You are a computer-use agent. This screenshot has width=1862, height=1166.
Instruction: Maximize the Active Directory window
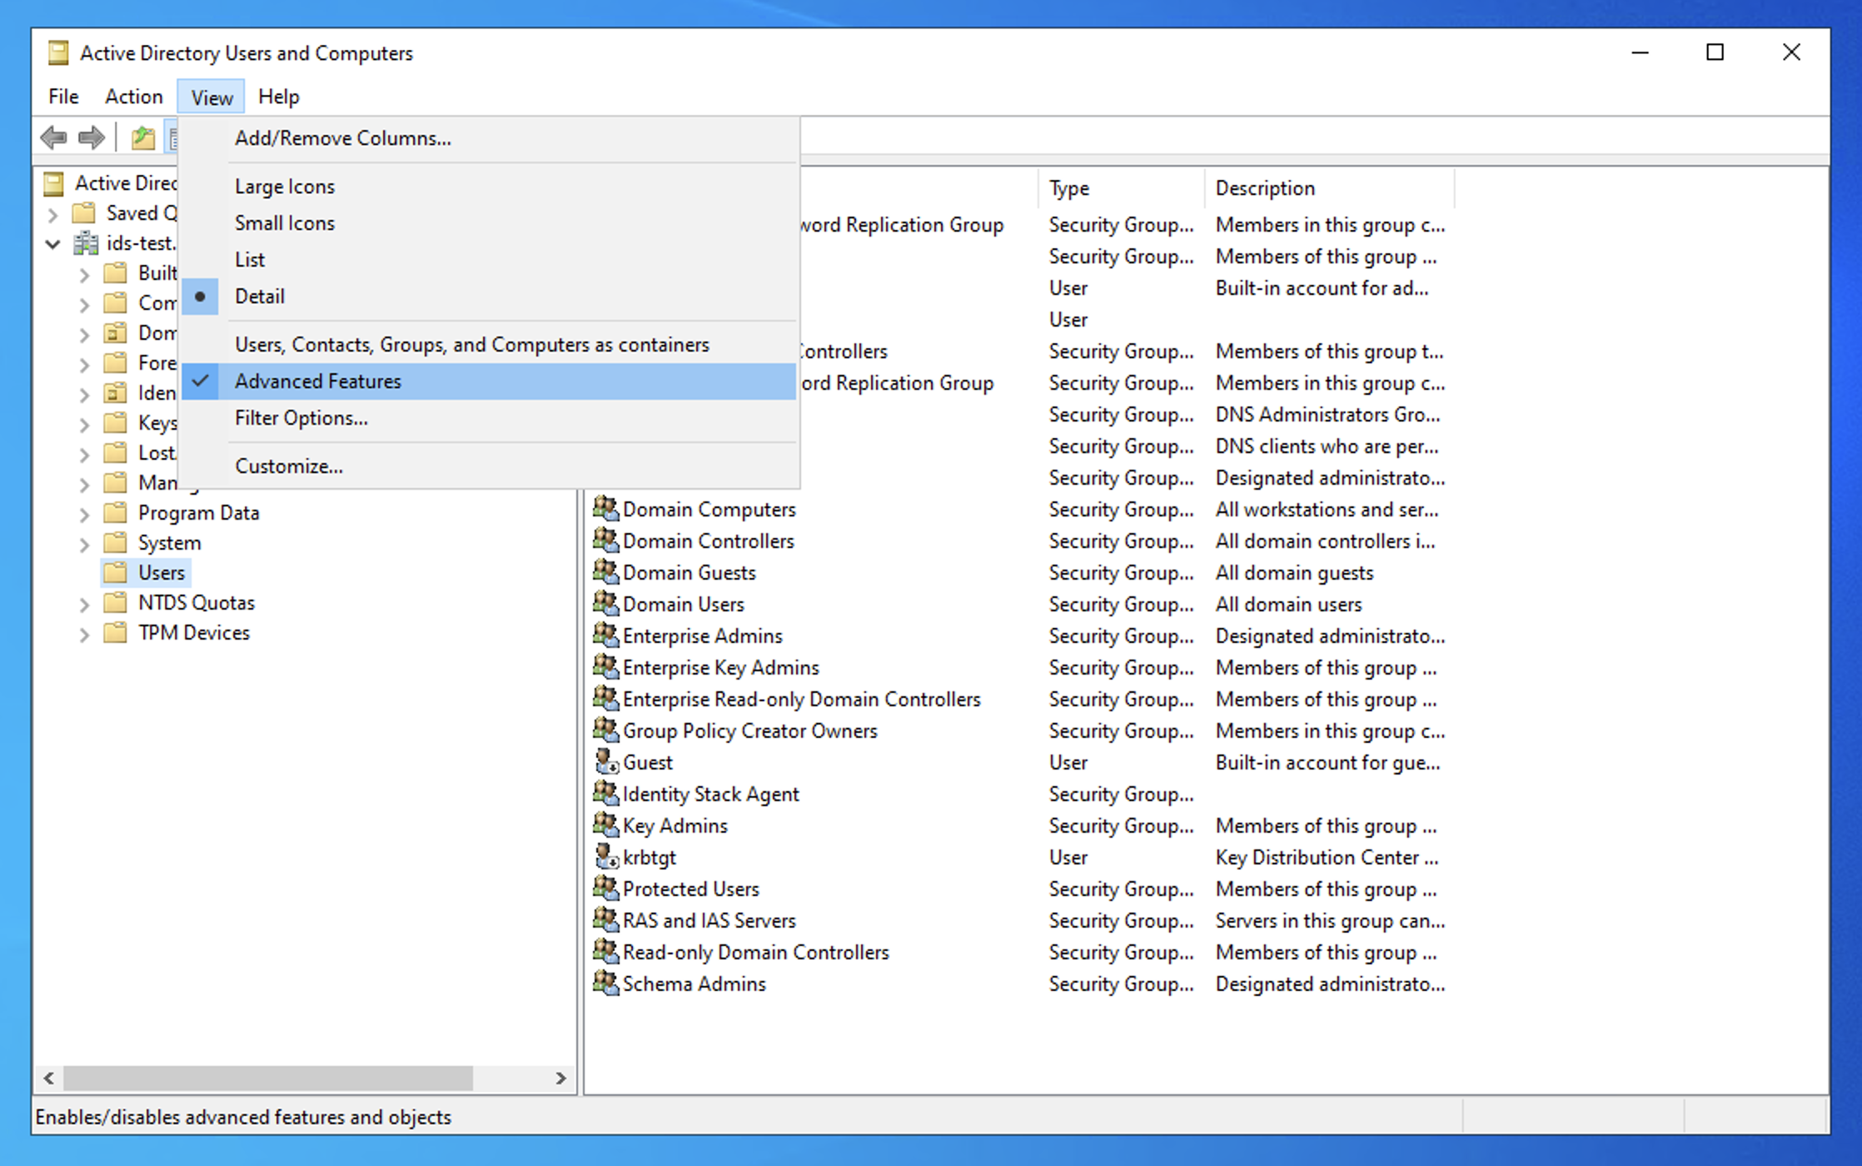[1715, 52]
